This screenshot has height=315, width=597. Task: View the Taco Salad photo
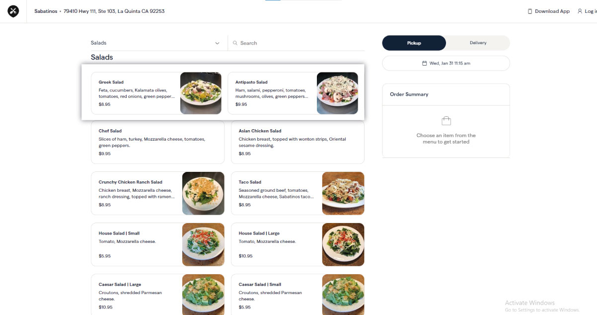pos(343,193)
